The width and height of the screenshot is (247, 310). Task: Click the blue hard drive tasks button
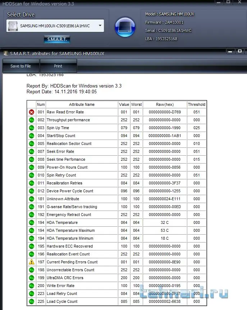click(125, 27)
